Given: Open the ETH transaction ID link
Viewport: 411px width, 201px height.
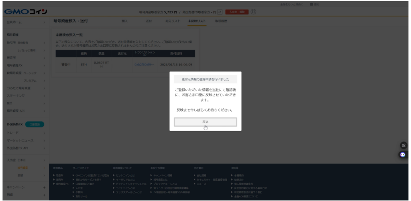Looking at the screenshot, I should (x=144, y=64).
